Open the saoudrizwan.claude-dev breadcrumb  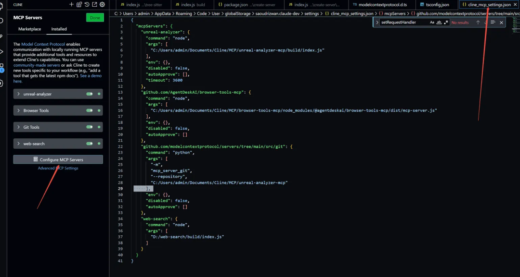[x=277, y=13]
